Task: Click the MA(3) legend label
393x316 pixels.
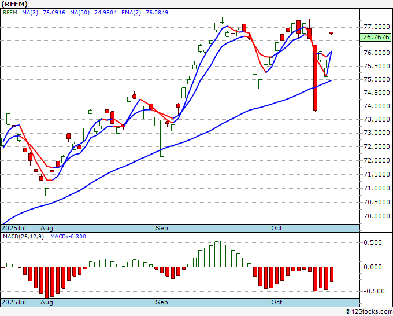Action: 30,13
